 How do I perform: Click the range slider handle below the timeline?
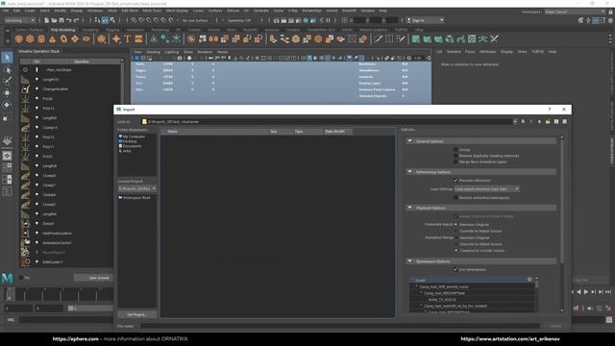tap(70, 309)
